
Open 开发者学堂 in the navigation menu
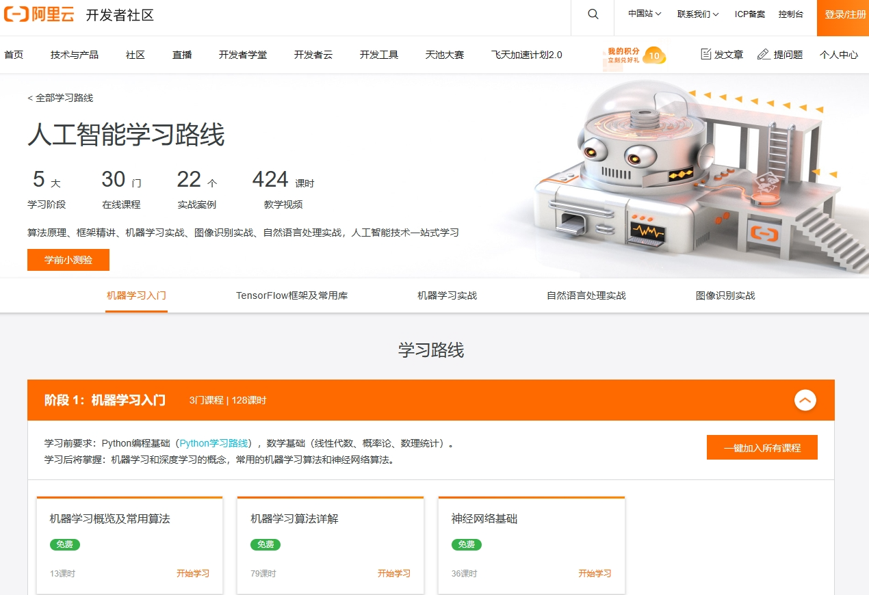pos(243,55)
